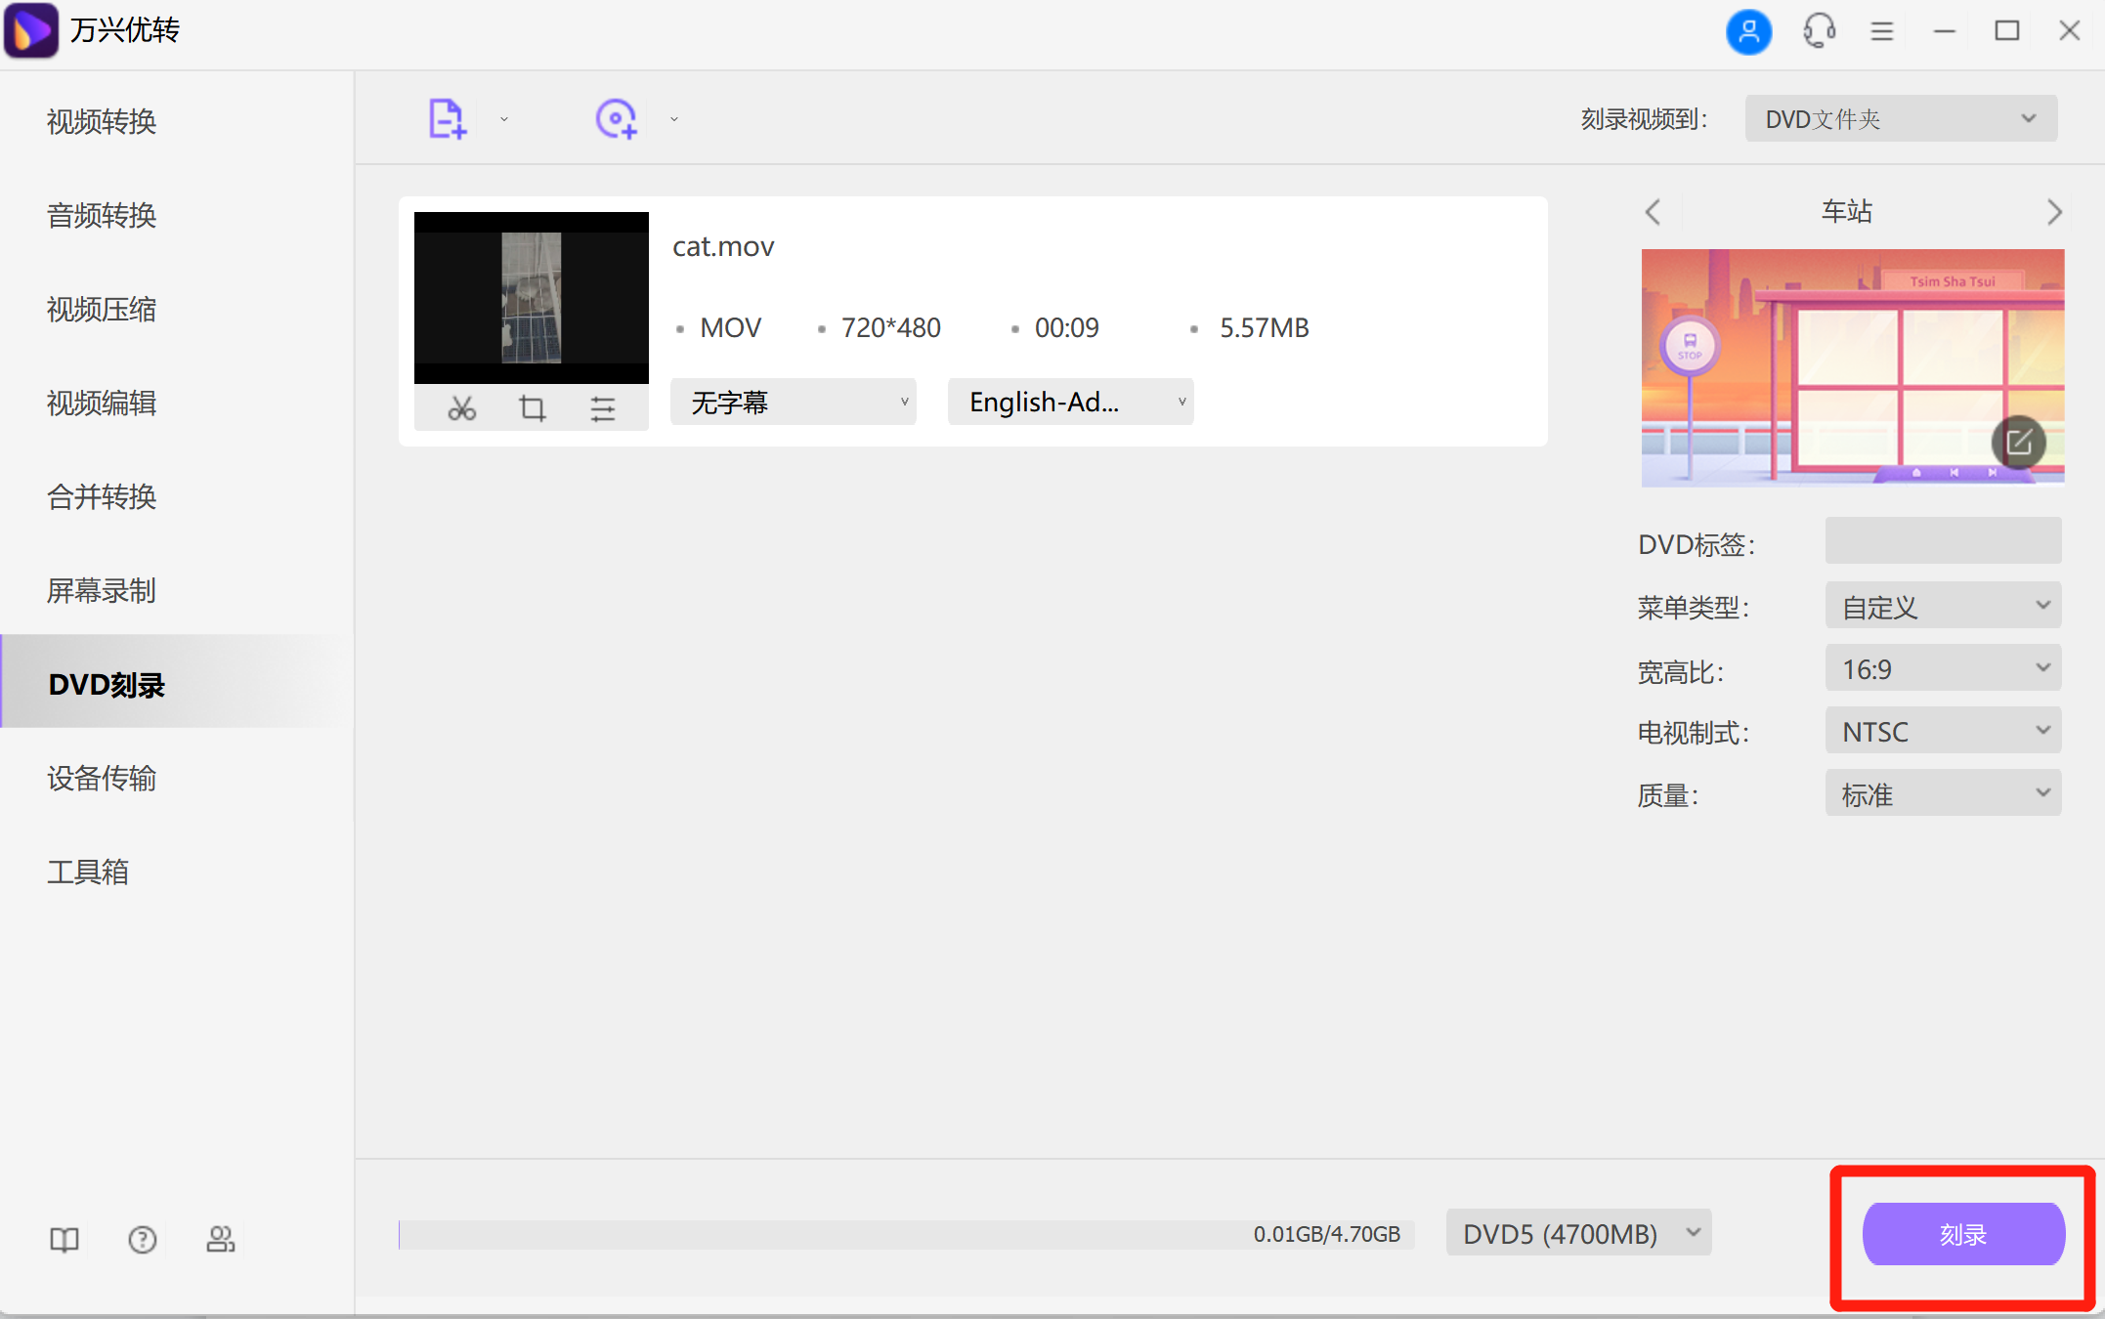Edit the 车站 menu template
Image resolution: width=2105 pixels, height=1319 pixels.
click(x=2020, y=442)
